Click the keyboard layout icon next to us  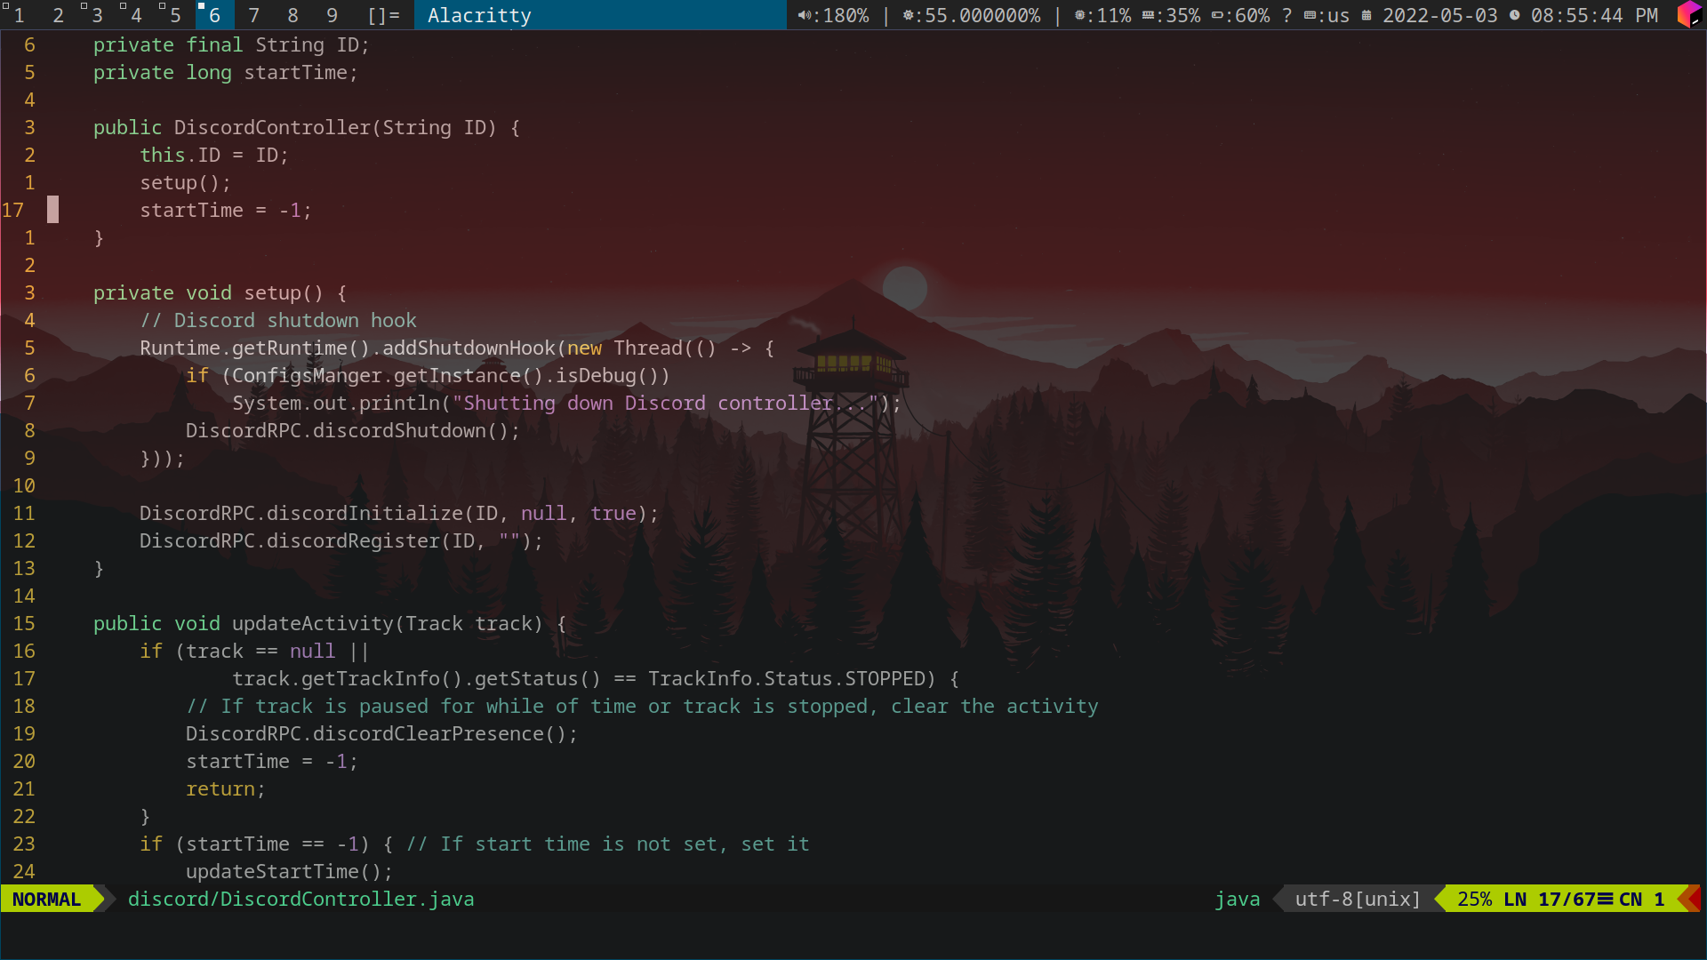pyautogui.click(x=1310, y=15)
